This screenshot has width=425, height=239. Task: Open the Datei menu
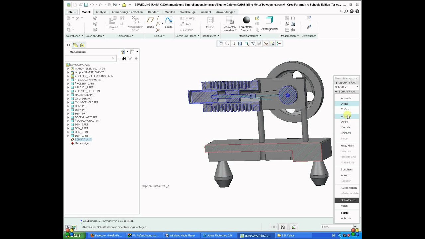click(x=71, y=12)
